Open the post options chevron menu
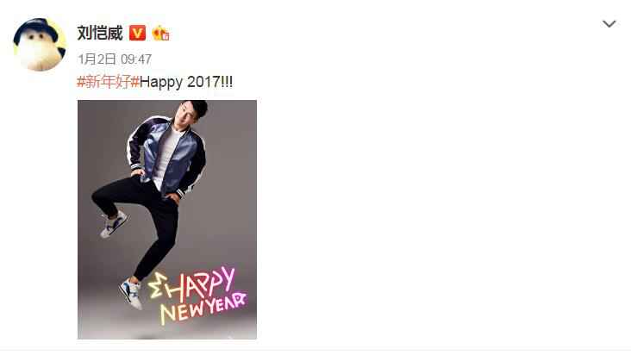 (x=609, y=24)
